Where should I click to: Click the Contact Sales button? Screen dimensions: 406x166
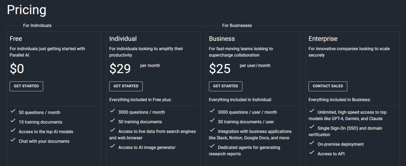[x=327, y=86]
